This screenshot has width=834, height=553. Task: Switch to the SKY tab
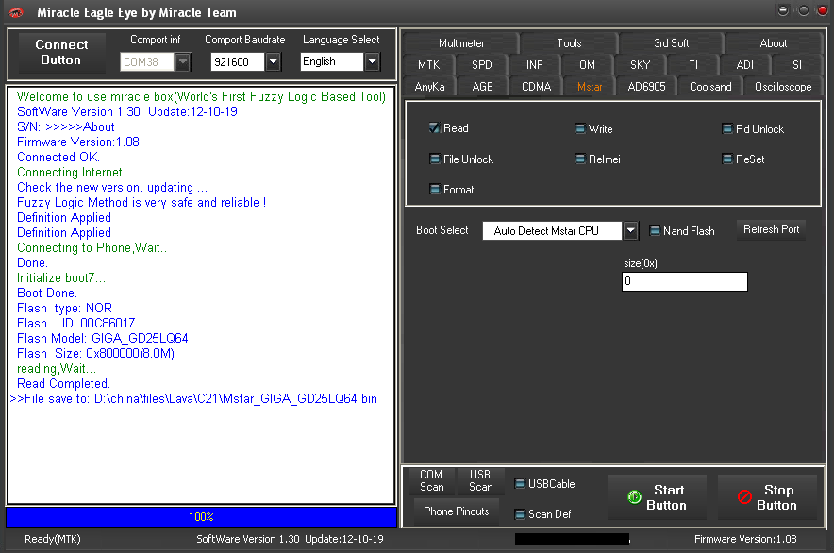tap(641, 65)
